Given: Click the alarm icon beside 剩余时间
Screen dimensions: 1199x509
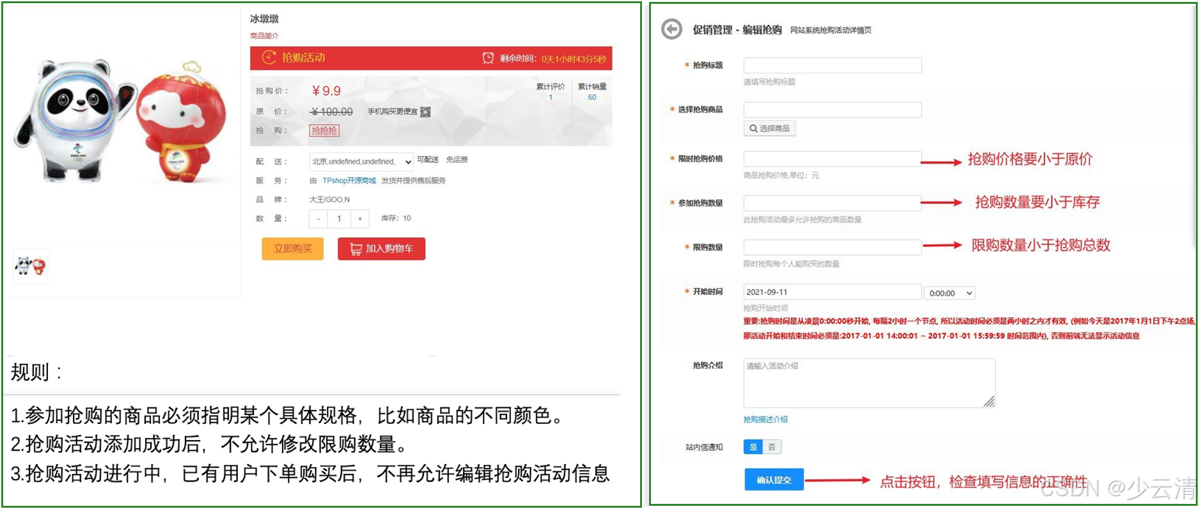Looking at the screenshot, I should pyautogui.click(x=488, y=58).
